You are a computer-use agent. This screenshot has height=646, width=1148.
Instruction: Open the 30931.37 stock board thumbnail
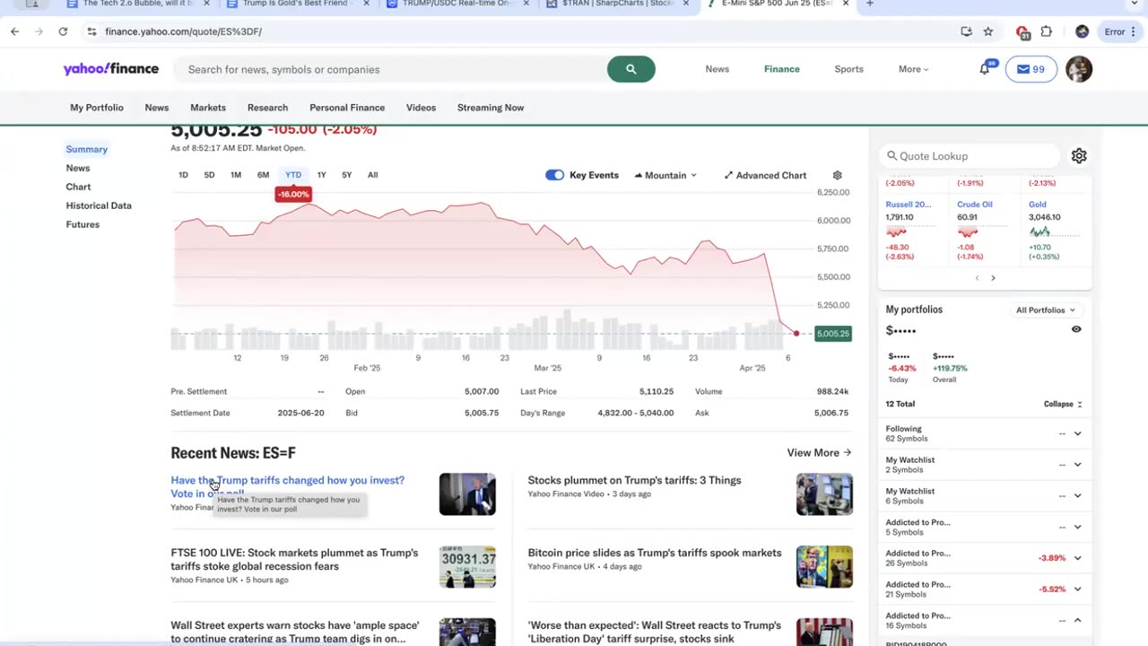[467, 567]
